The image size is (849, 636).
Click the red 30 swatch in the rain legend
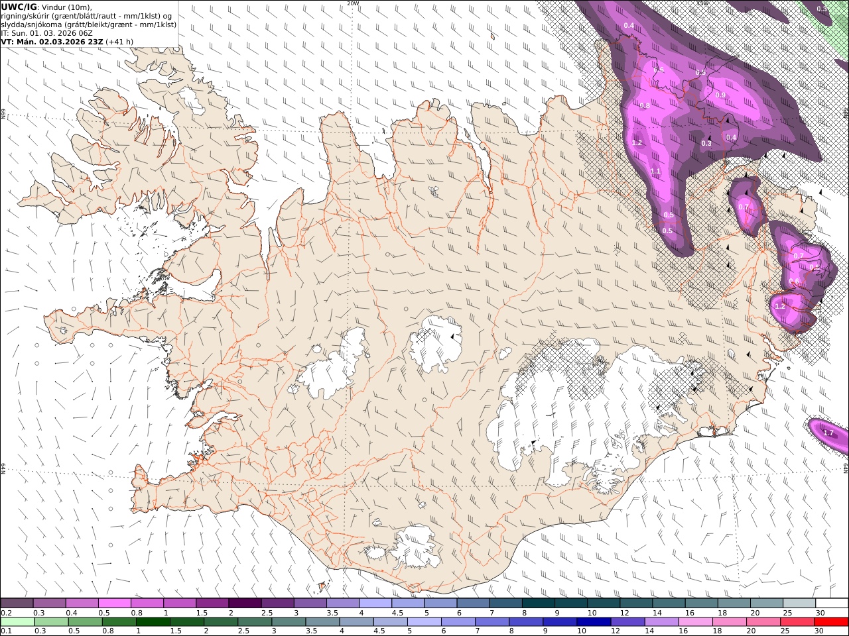click(x=831, y=622)
